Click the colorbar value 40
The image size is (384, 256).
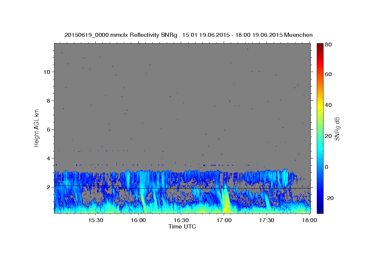tap(328, 105)
